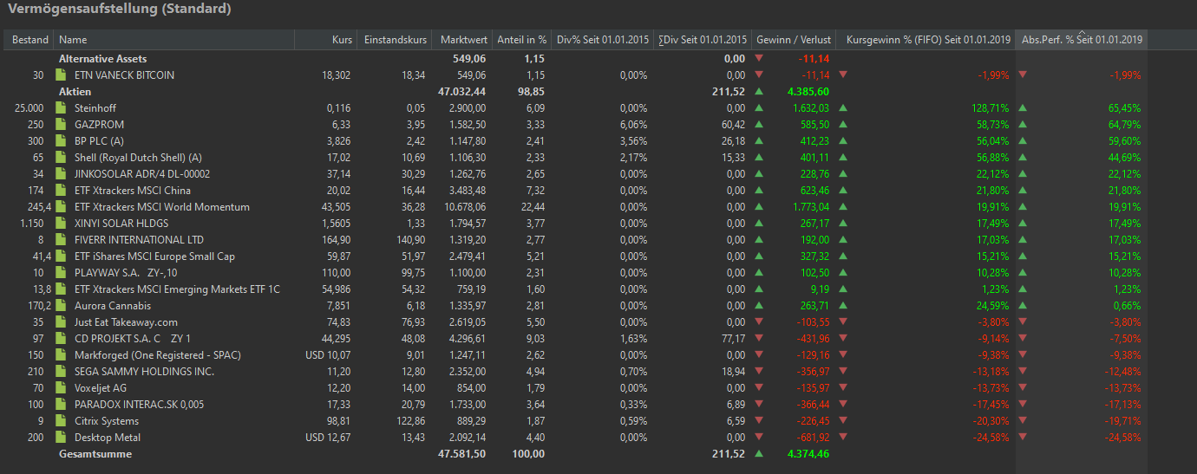Click the total dividends 211,52 in Gesamtsumme
The width and height of the screenshot is (1197, 474).
(729, 454)
